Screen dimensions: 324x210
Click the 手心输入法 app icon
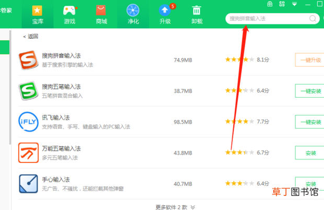pyautogui.click(x=28, y=184)
